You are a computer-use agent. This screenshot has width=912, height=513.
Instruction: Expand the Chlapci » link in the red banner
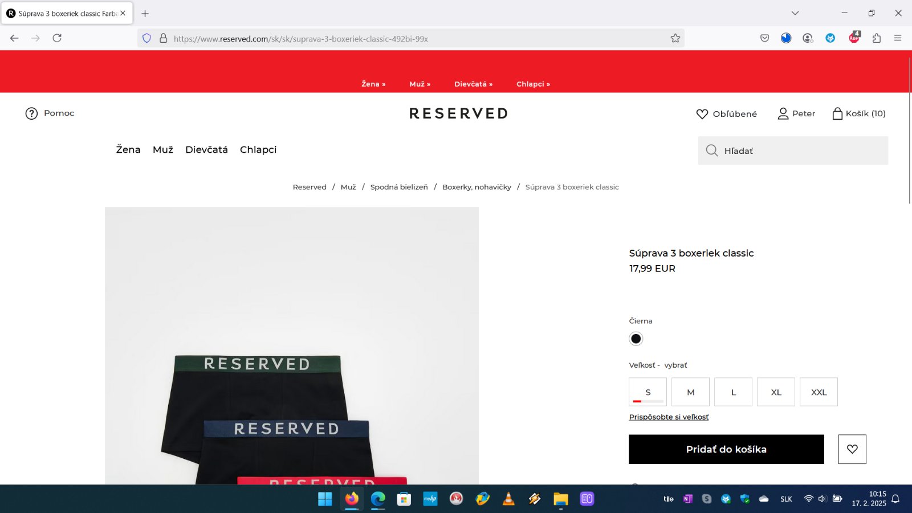click(x=533, y=84)
